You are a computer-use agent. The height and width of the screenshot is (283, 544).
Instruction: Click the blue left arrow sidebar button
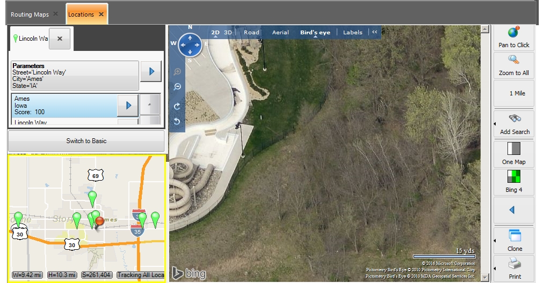coord(513,210)
